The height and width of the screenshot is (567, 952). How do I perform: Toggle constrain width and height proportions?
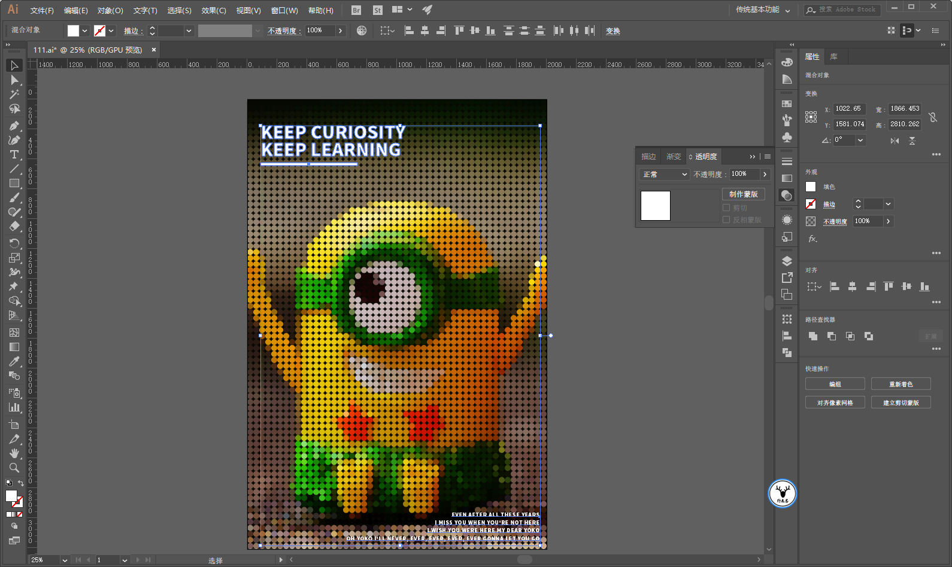point(932,117)
